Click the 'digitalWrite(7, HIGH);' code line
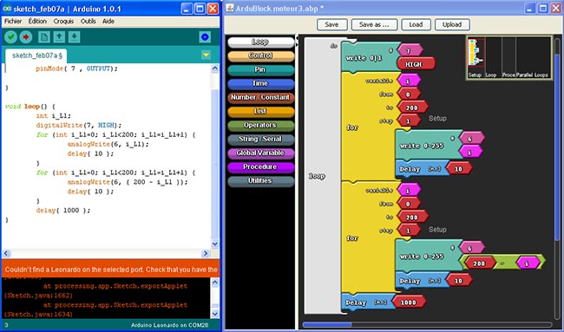 tap(79, 125)
